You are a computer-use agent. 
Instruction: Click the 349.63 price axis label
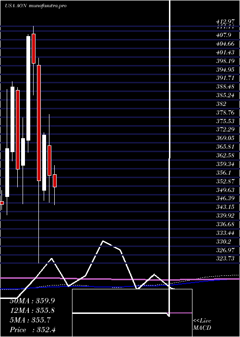(226, 190)
